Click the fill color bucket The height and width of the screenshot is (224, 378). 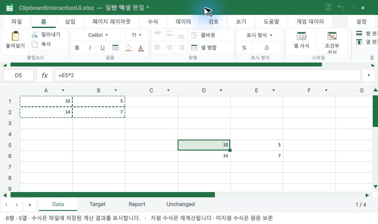click(128, 48)
